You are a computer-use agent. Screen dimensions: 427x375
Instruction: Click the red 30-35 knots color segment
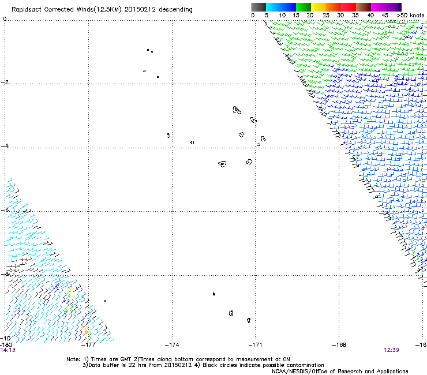click(348, 7)
